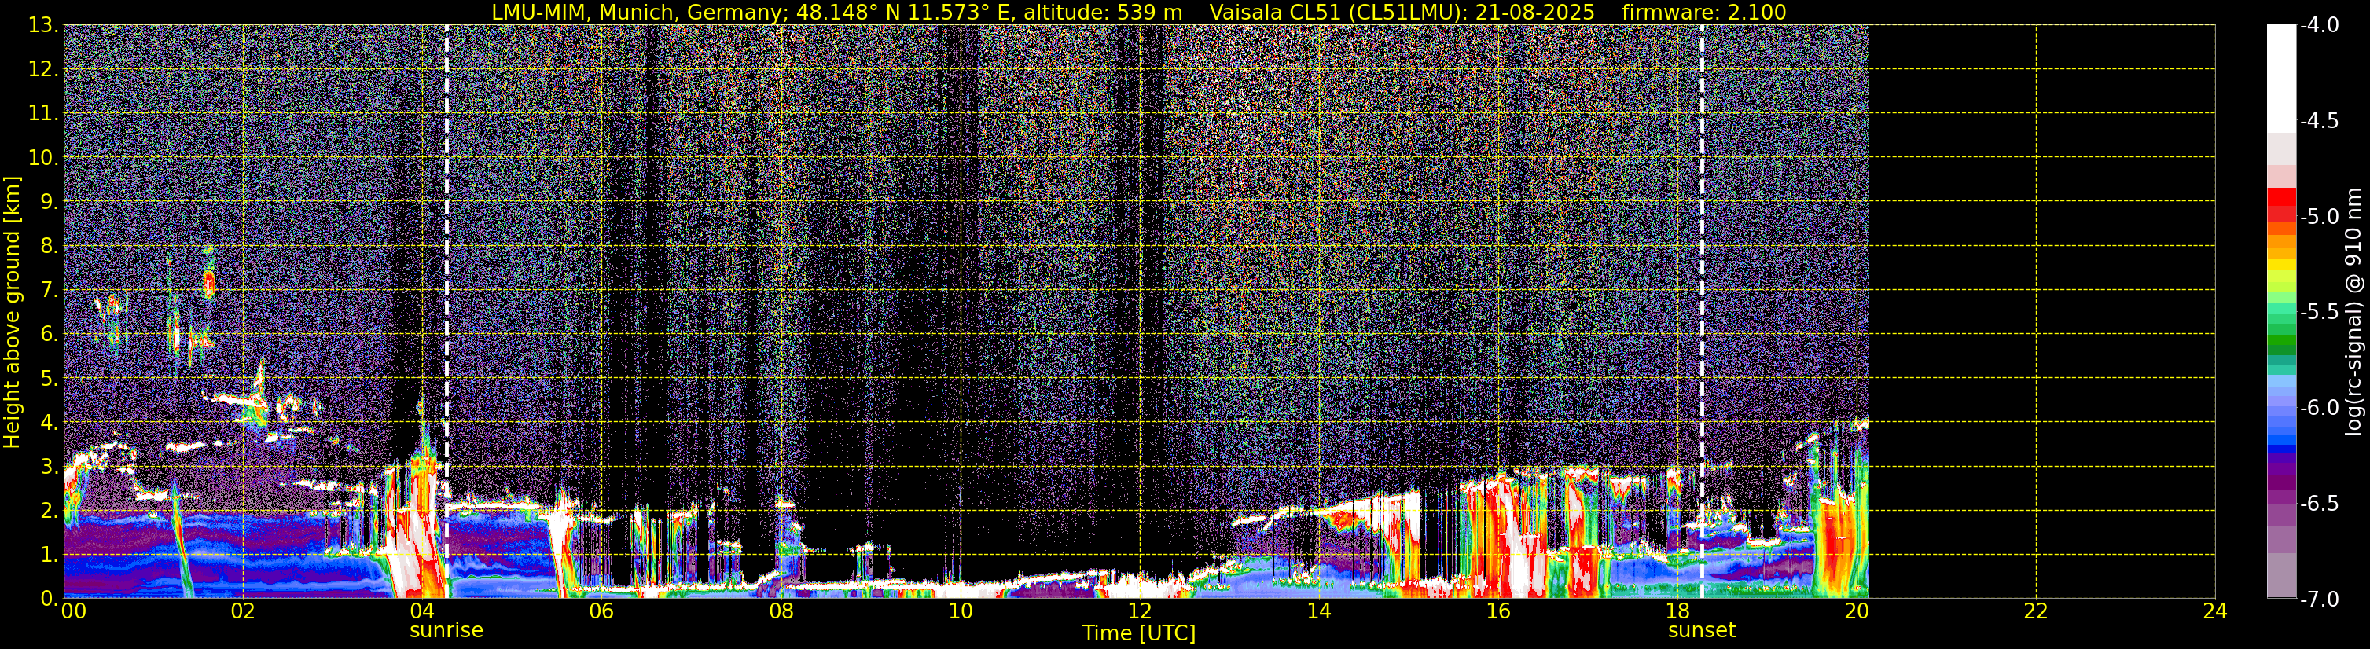The image size is (2370, 649).
Task: Click the time axis tick label "06"
Action: [x=601, y=612]
